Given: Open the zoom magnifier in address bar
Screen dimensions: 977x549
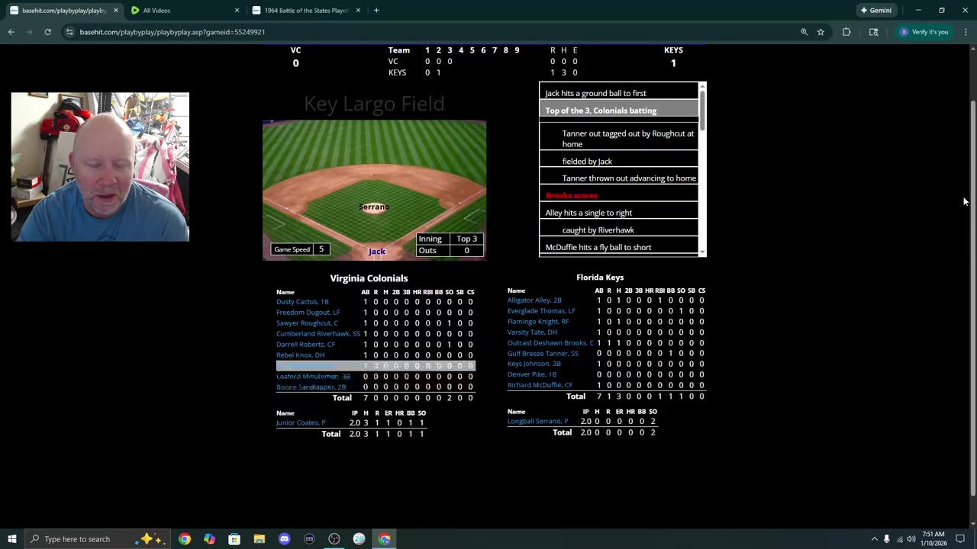Looking at the screenshot, I should pos(804,32).
